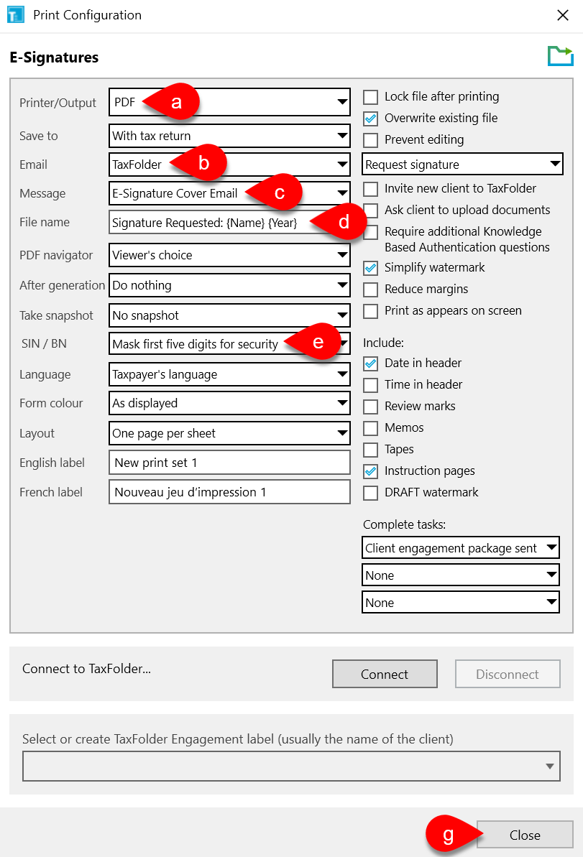Viewport: 583px width, 857px height.
Task: Open the Layout dropdown
Action: tap(230, 433)
